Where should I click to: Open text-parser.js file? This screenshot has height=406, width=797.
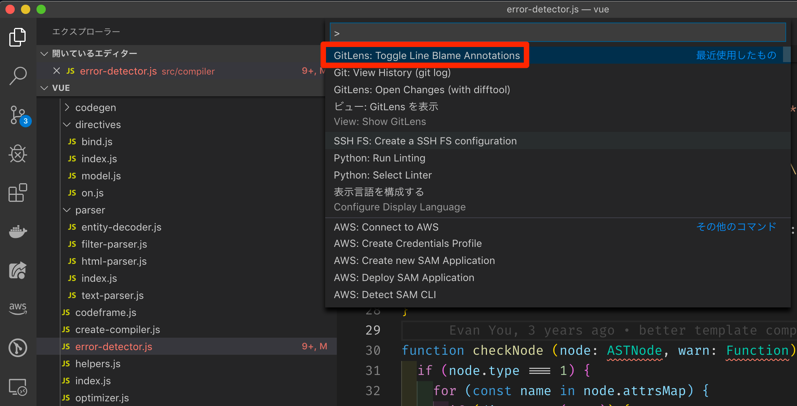pos(112,295)
